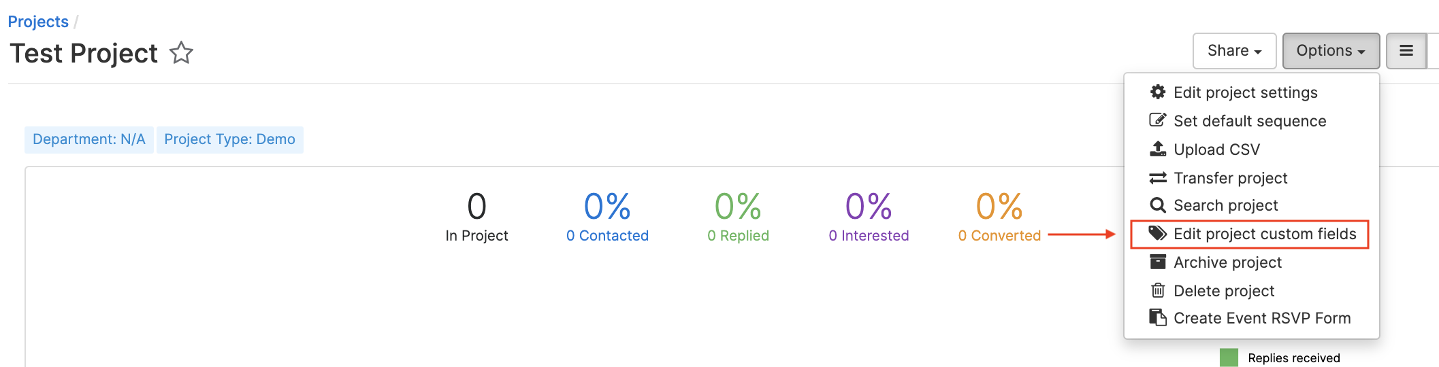Click the archive box icon
1439x367 pixels.
coord(1158,262)
